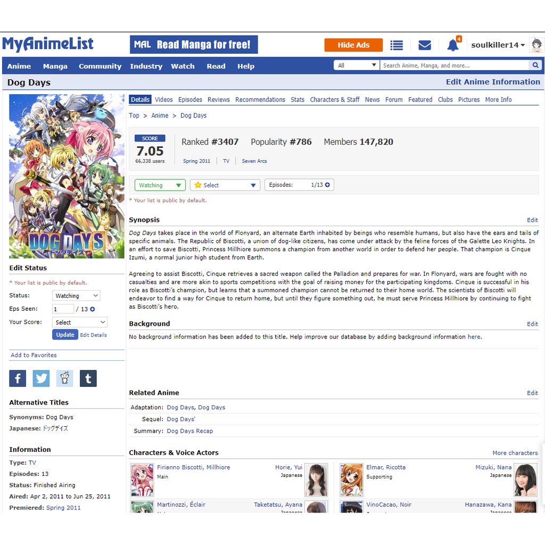Increment episodes with plus icon next to 1/13
The image size is (545, 545).
[x=327, y=185]
